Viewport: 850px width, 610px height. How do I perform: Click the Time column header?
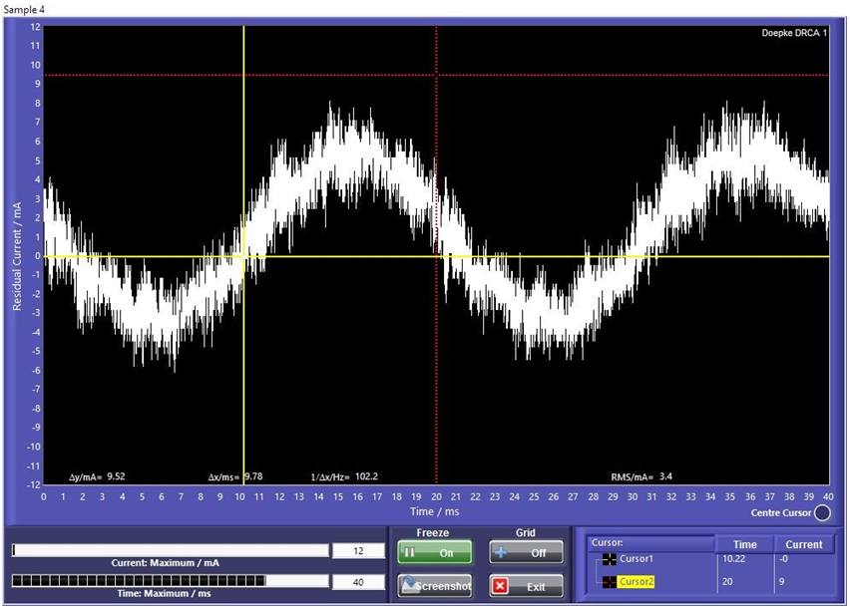(x=744, y=544)
